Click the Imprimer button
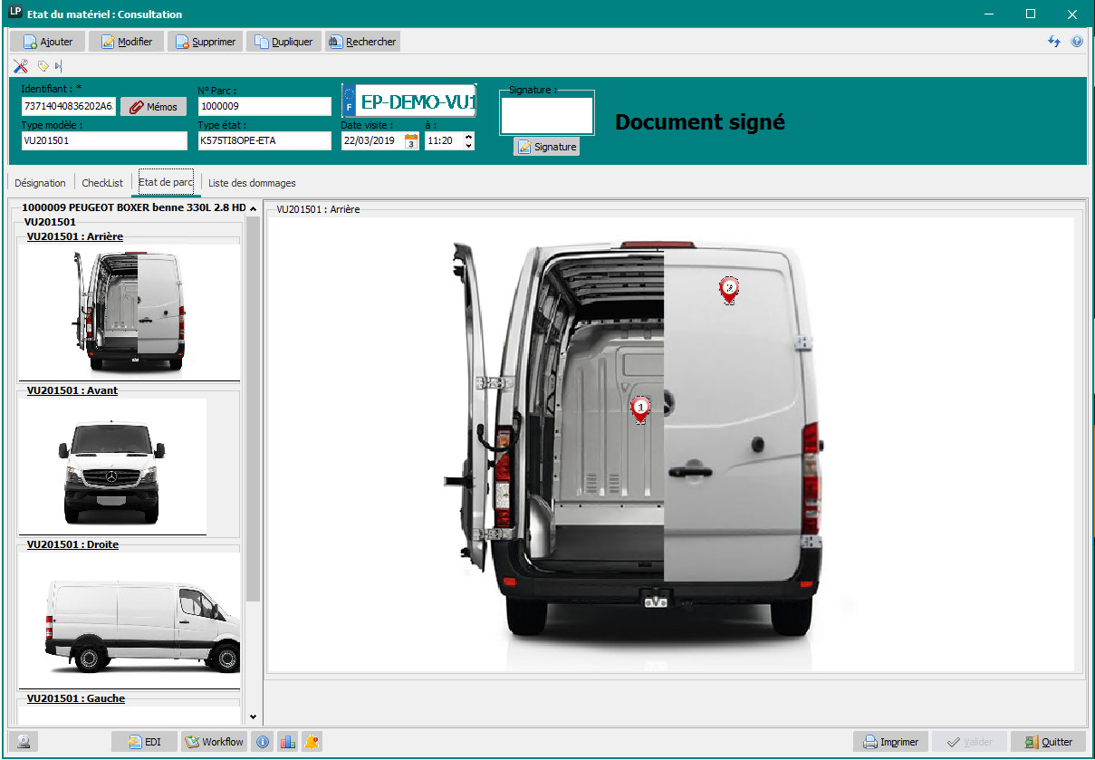Viewport: 1095px width, 760px height. (890, 742)
